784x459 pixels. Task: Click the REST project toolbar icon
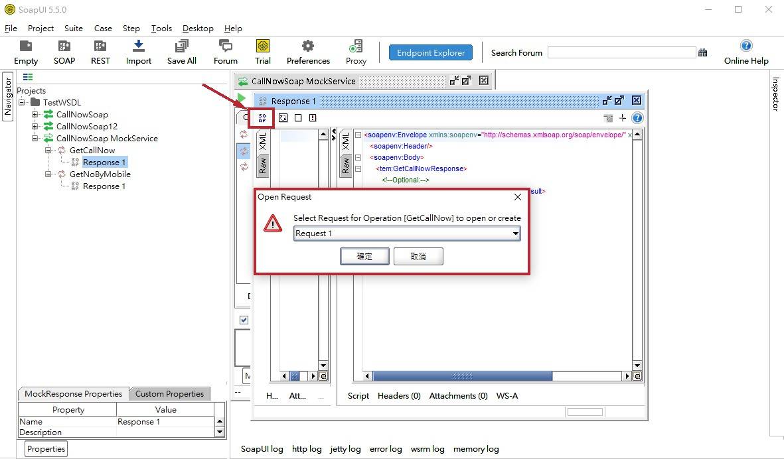point(100,52)
